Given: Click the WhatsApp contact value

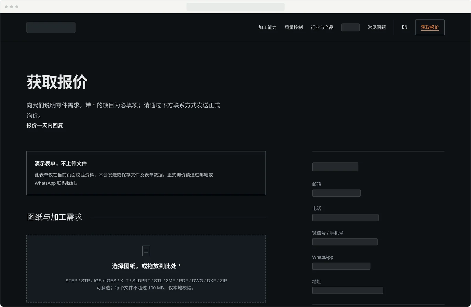Looking at the screenshot, I should [x=341, y=266].
